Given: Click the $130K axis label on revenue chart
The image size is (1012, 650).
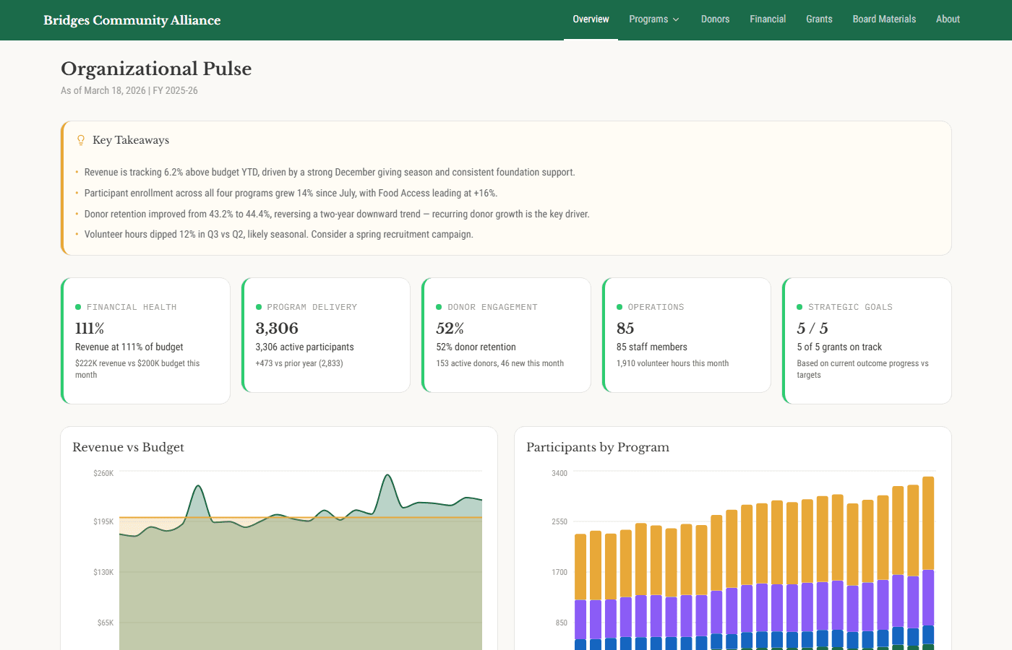Looking at the screenshot, I should 103,572.
